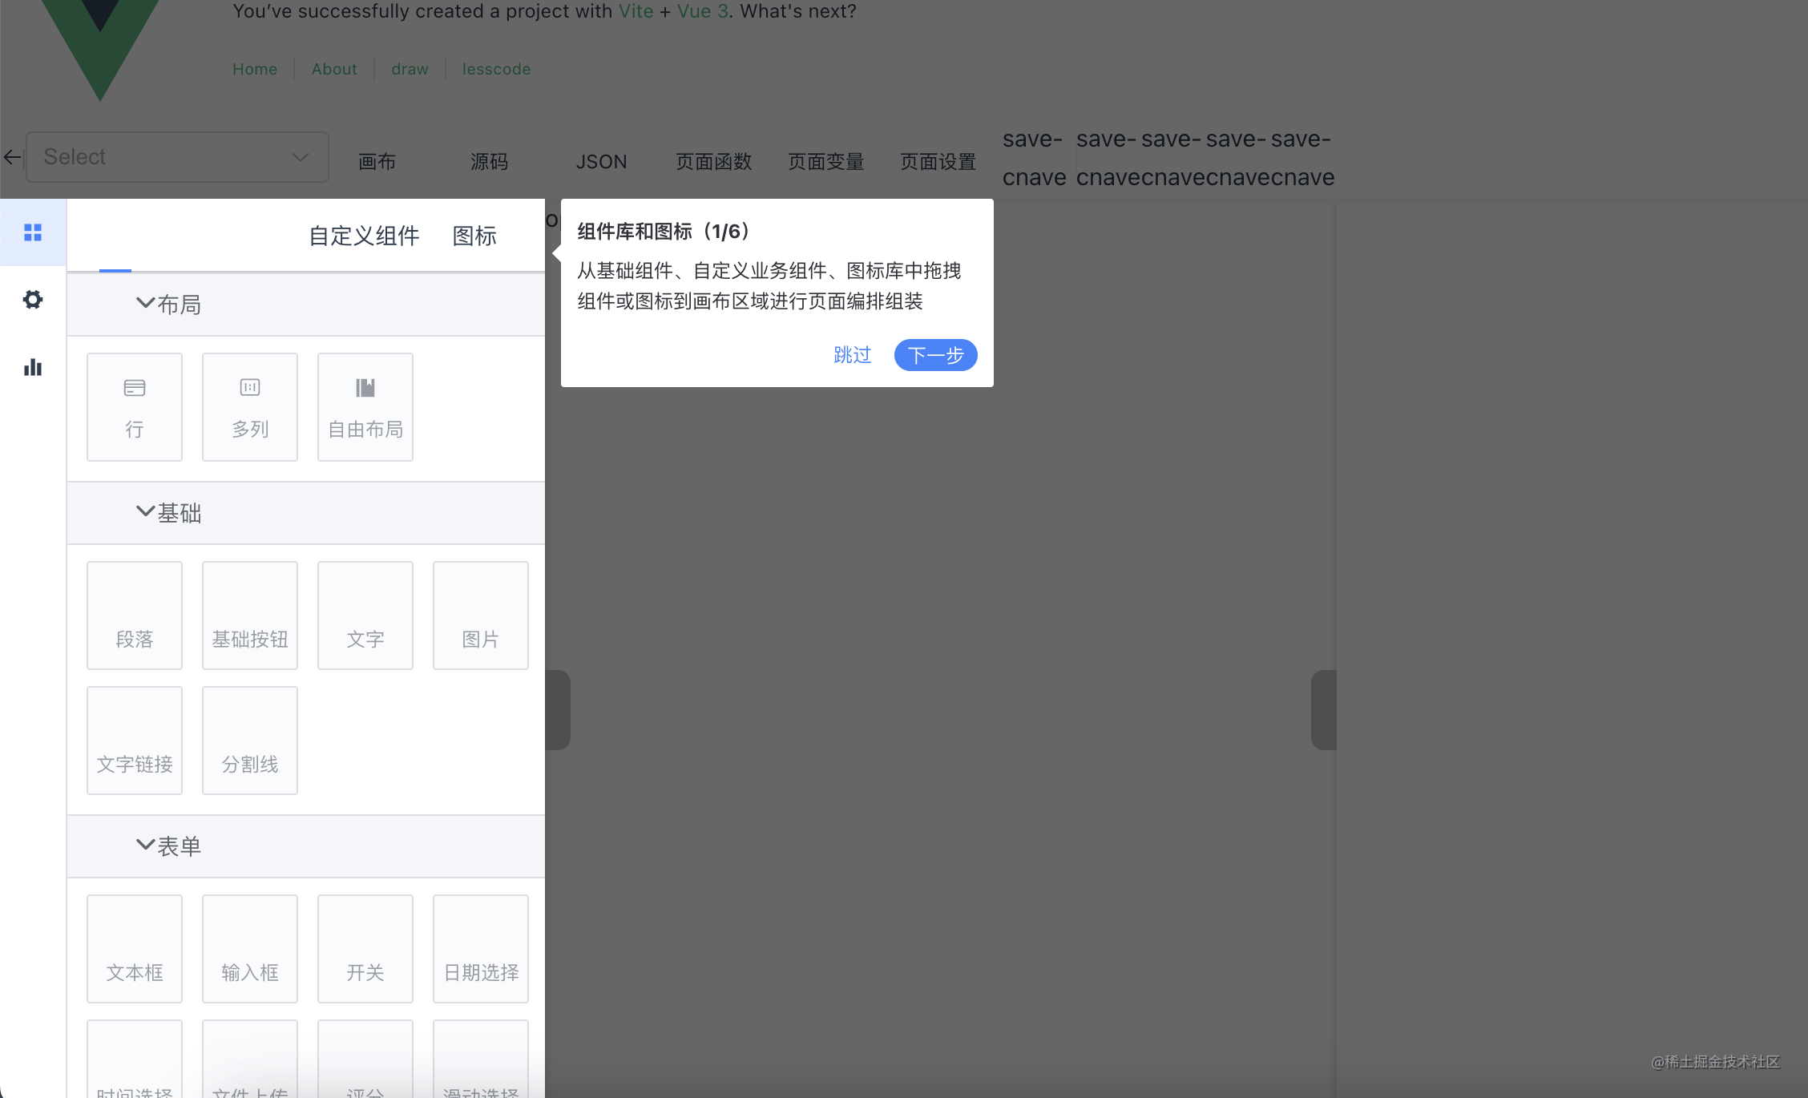Click the grid components sidebar icon
The width and height of the screenshot is (1808, 1098).
tap(33, 232)
